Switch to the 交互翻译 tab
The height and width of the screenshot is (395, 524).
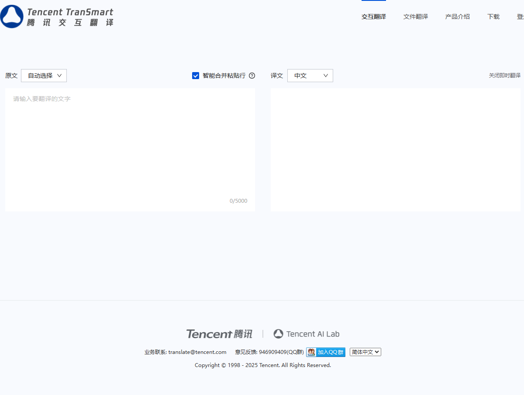click(x=373, y=17)
